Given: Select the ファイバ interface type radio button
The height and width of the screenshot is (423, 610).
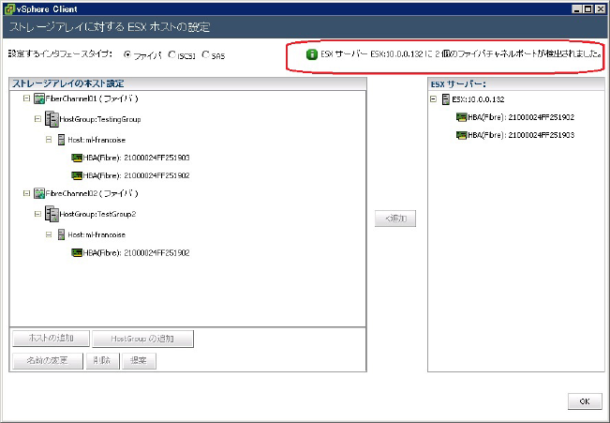Looking at the screenshot, I should [127, 54].
